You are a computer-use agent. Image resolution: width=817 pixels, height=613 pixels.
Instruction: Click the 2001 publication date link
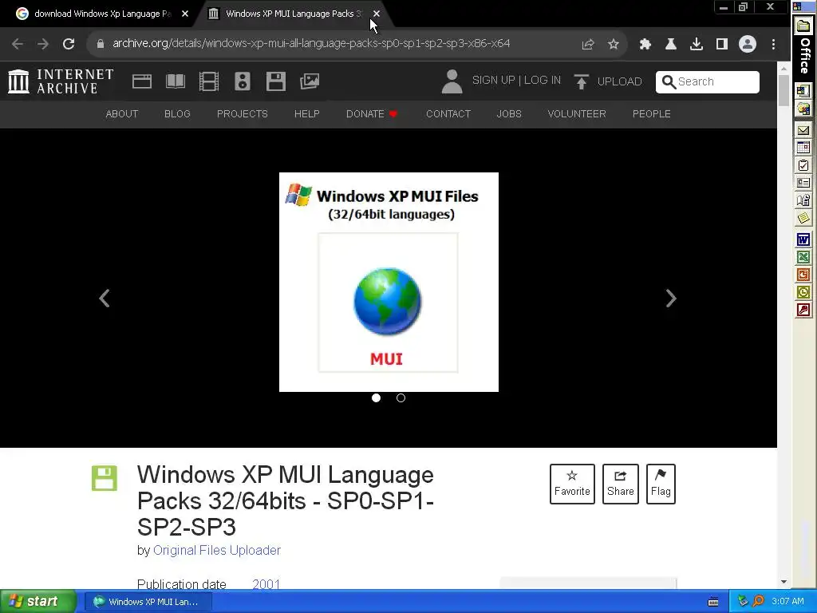[266, 584]
